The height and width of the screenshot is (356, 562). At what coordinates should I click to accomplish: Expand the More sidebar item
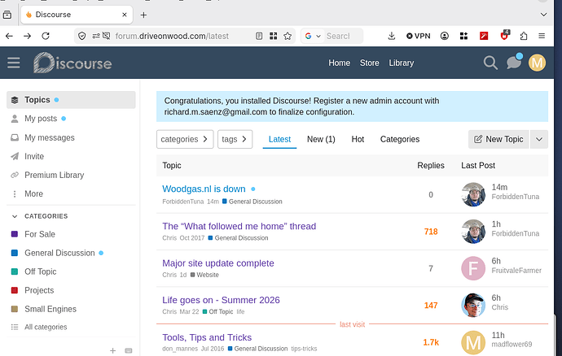[x=33, y=194]
